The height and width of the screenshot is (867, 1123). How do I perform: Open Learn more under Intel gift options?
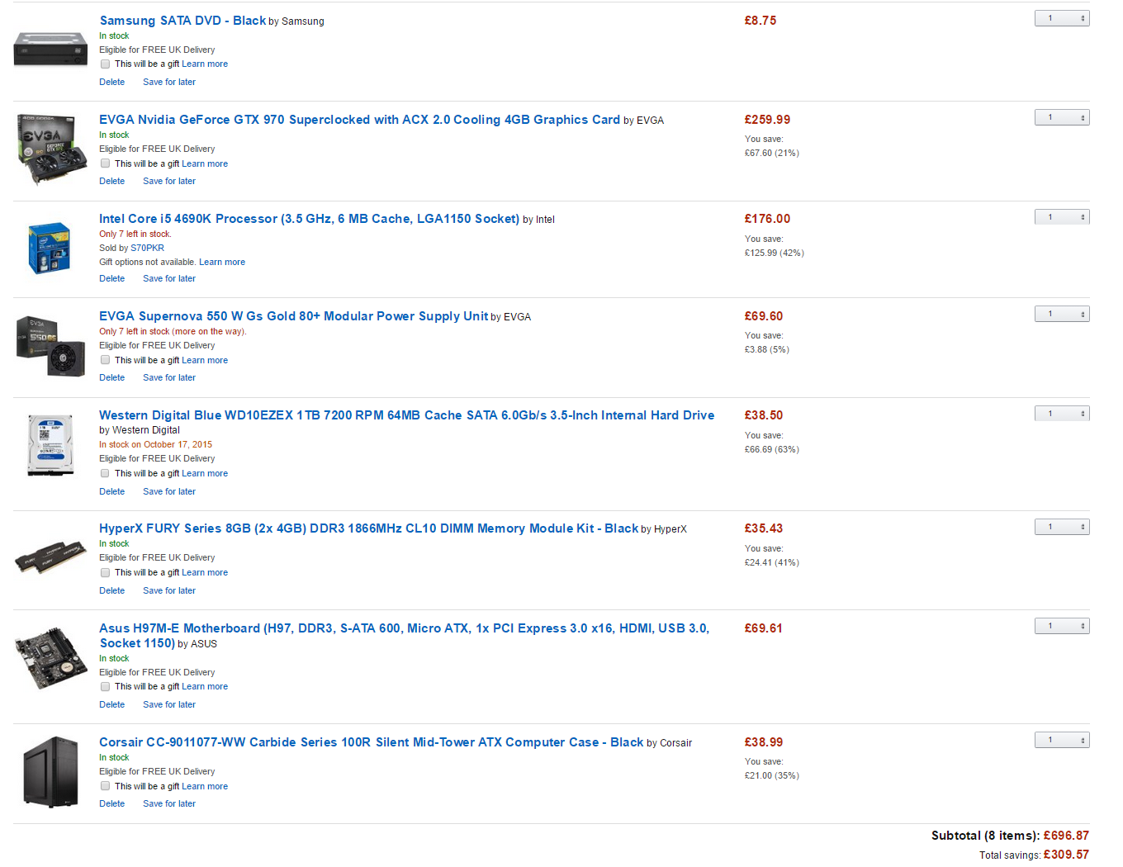click(222, 262)
